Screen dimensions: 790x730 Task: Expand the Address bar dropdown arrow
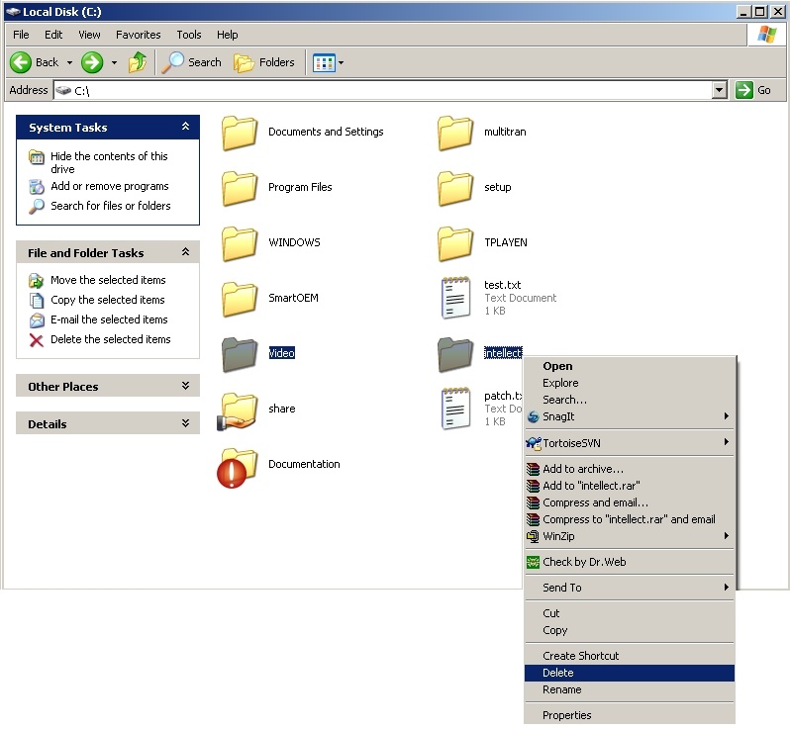[x=720, y=90]
